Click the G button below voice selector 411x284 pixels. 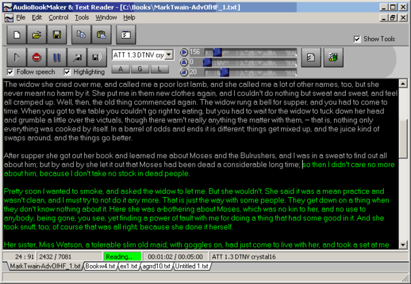[140, 69]
